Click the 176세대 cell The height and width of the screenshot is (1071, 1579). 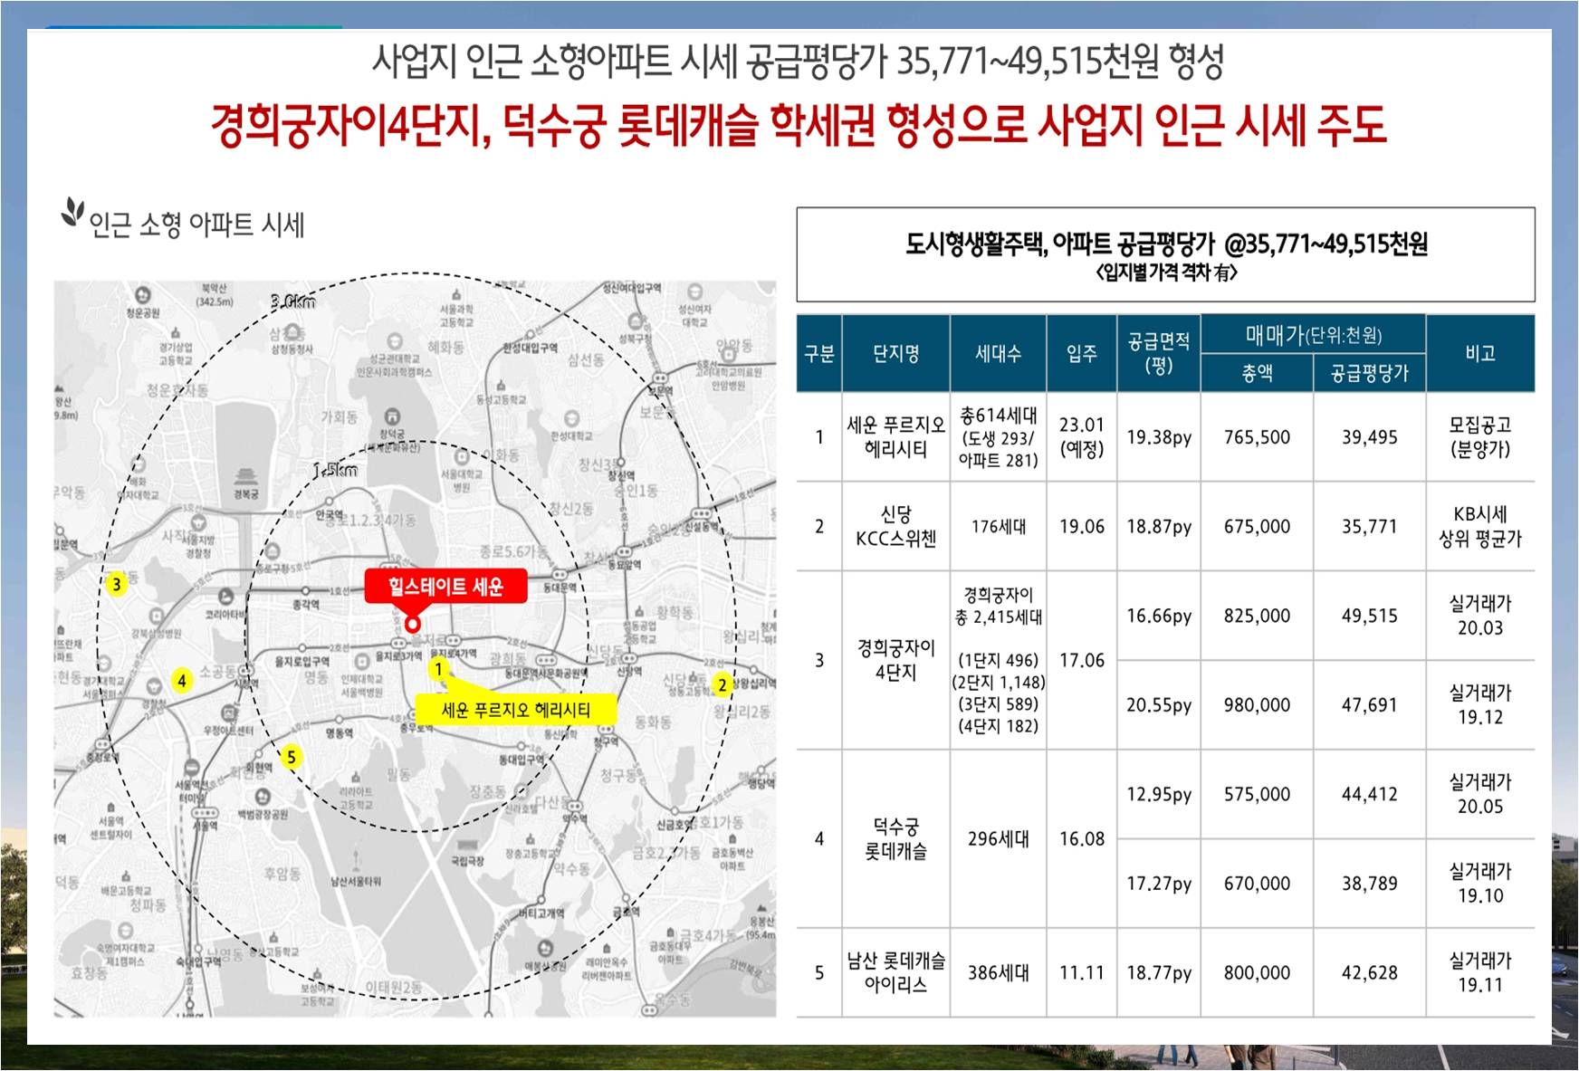999,527
